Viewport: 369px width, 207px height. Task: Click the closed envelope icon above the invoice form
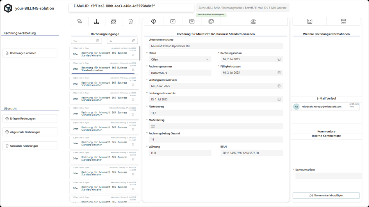[x=211, y=21]
